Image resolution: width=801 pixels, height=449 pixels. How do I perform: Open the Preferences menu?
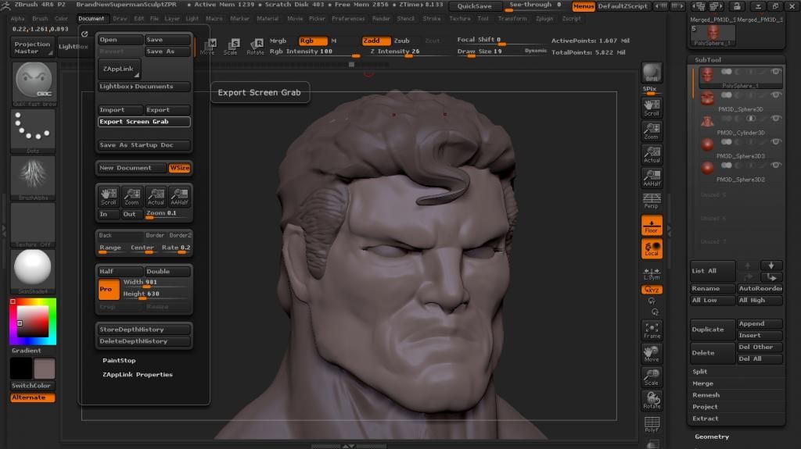click(x=348, y=19)
